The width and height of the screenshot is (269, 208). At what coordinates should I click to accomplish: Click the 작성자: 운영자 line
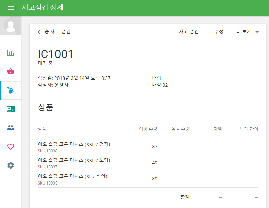53,85
